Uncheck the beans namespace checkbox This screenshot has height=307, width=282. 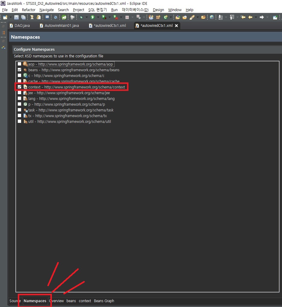pyautogui.click(x=19, y=69)
